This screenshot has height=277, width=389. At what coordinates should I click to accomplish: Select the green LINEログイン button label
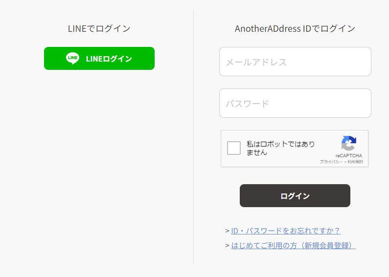pyautogui.click(x=109, y=59)
